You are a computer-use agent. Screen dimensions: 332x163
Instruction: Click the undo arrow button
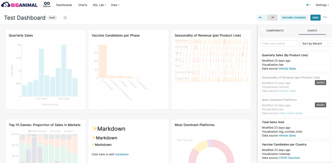[x=260, y=18]
